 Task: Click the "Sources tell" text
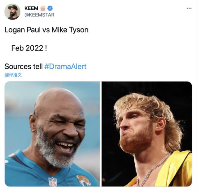point(23,66)
